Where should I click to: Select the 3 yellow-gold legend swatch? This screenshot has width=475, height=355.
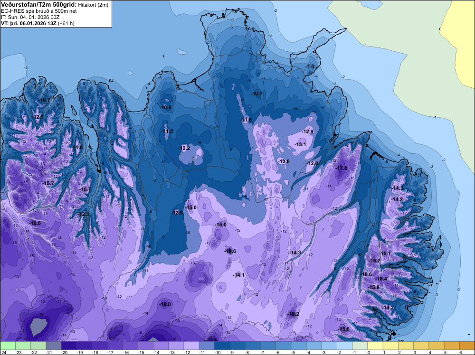point(421,346)
